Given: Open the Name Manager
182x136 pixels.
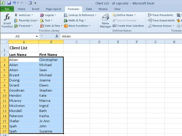Looking at the screenshot, I should (x=105, y=21).
